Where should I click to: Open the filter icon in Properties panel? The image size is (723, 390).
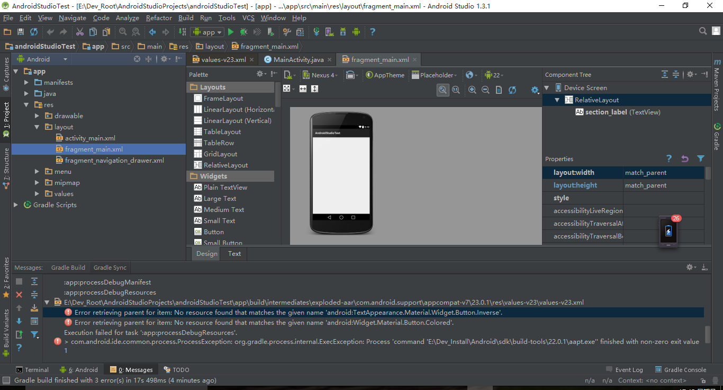[x=701, y=158]
